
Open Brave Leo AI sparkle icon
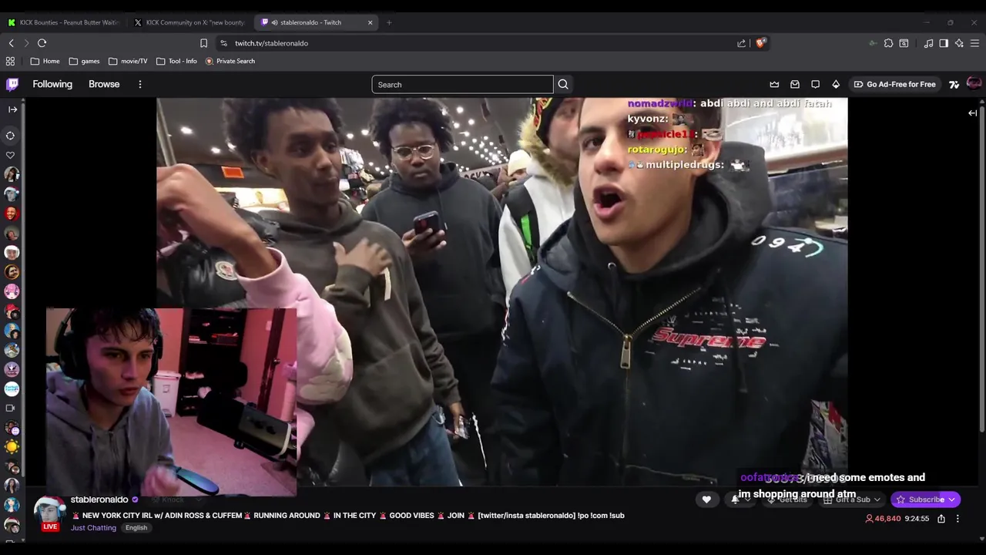(959, 43)
